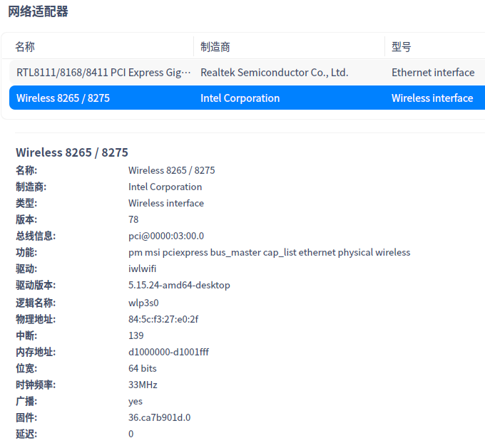Click MAC address 84:5c:f3:27:e0:2f
Viewport: 485px width, 443px height.
[x=163, y=319]
